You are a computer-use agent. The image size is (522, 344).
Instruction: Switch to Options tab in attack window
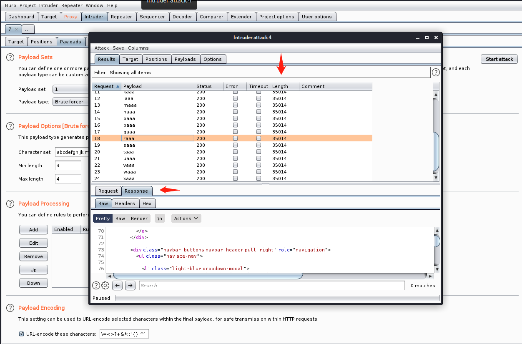213,59
